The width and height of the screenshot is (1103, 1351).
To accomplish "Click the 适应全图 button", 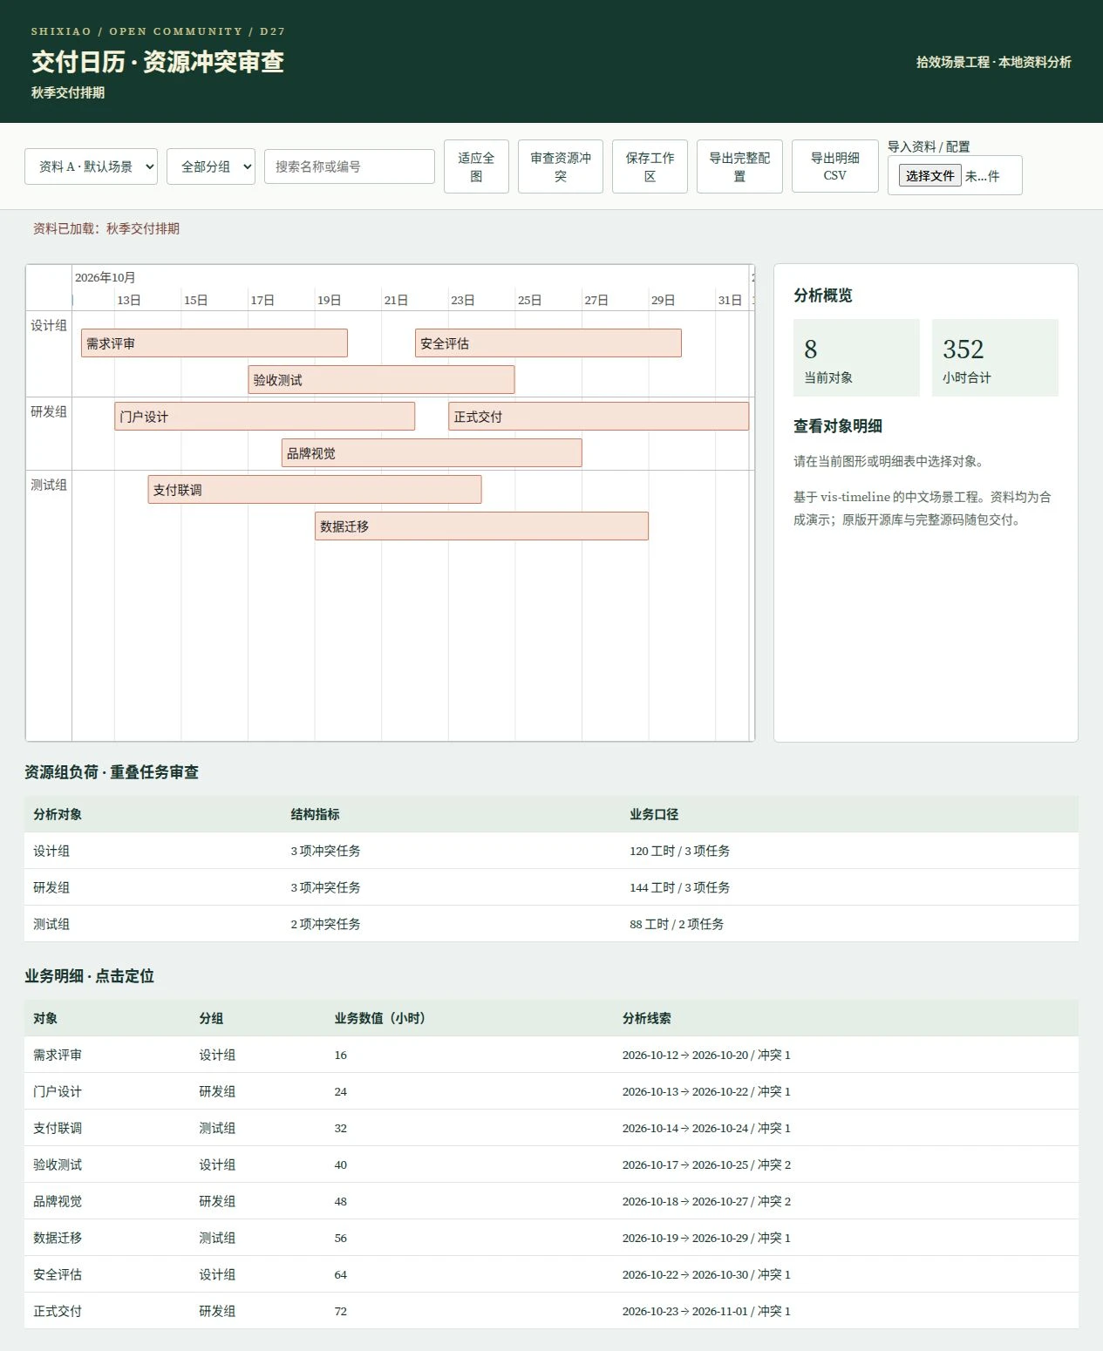I will coord(476,166).
